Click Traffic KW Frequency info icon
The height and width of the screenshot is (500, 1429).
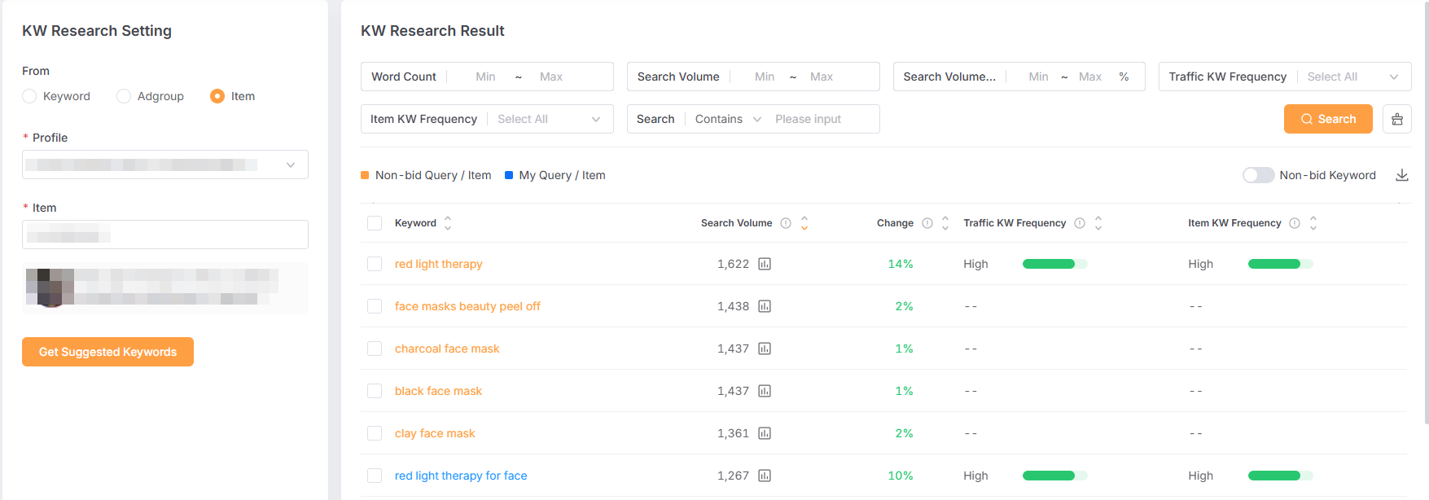coord(1079,223)
